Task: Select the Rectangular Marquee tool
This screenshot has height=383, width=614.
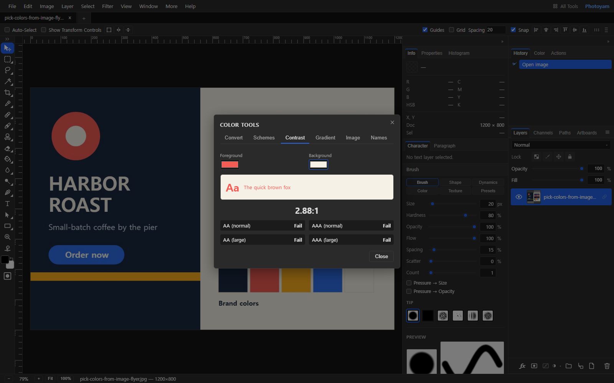Action: [x=7, y=59]
